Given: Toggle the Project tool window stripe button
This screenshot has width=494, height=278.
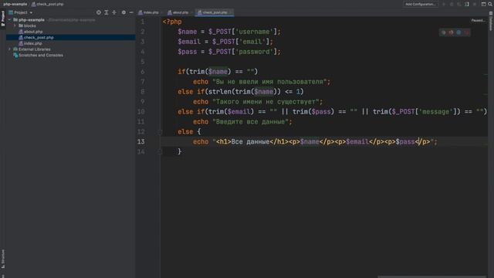Looking at the screenshot, I should (x=3, y=19).
